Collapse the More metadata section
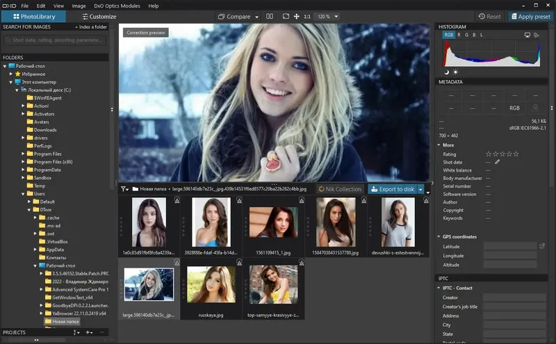The image size is (556, 344). click(439, 145)
